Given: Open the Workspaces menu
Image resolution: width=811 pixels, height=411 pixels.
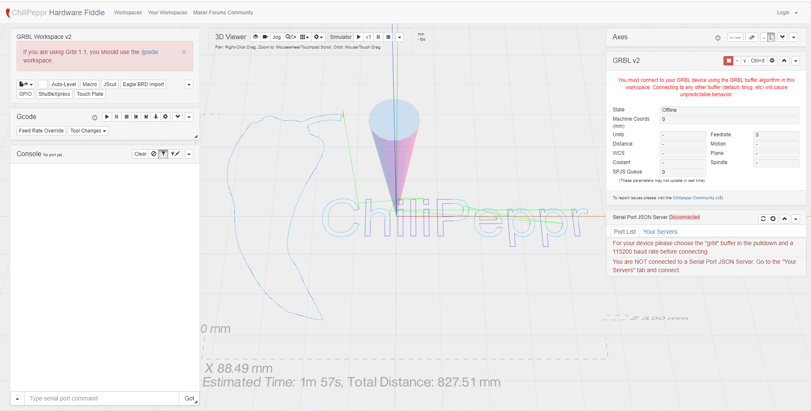Looking at the screenshot, I should coord(128,13).
